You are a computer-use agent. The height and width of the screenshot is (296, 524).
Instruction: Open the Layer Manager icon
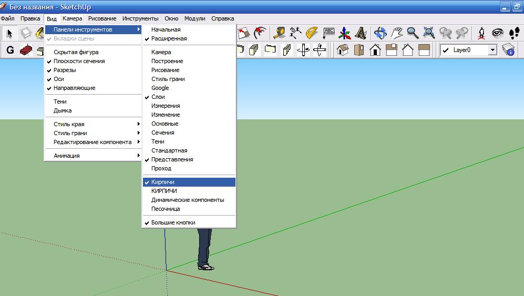click(508, 50)
